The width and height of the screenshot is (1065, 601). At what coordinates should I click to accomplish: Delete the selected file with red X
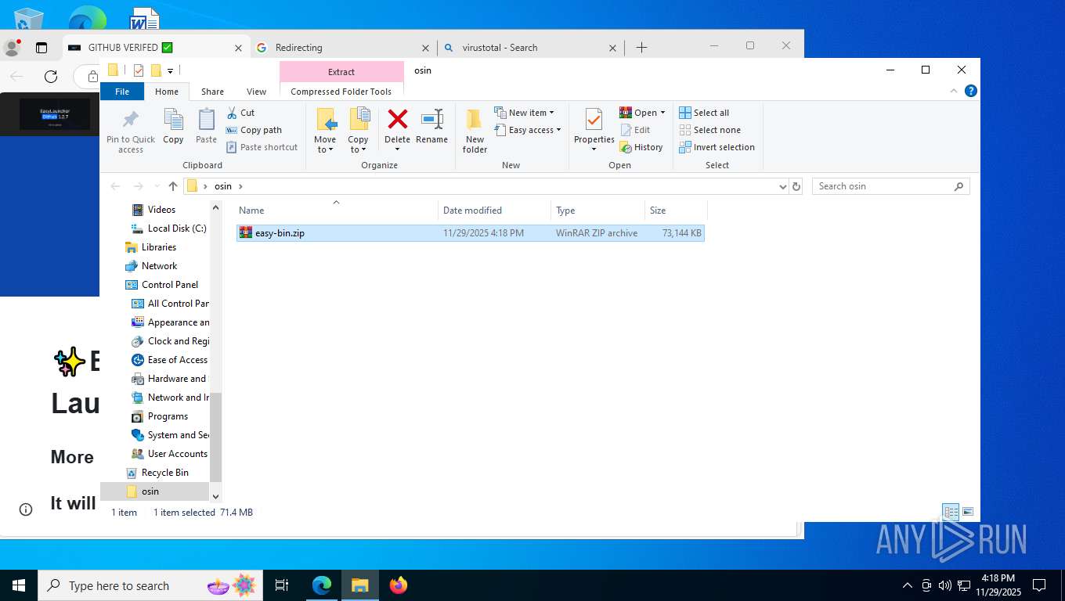click(x=397, y=124)
